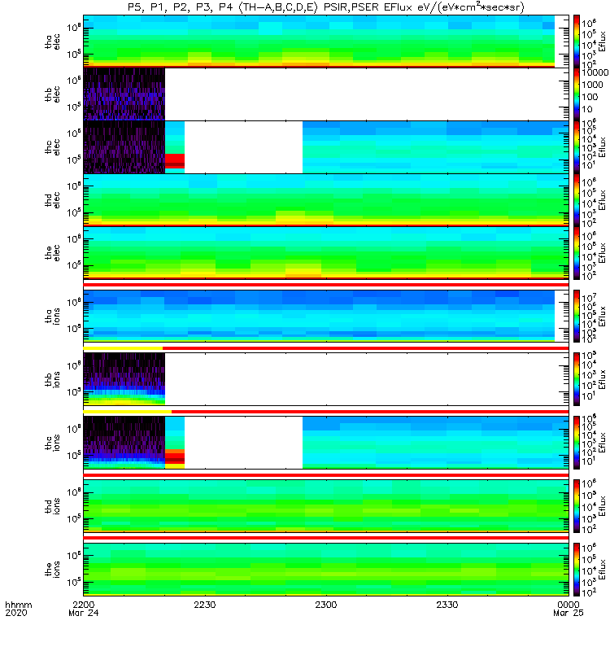This screenshot has height=651, width=610.
Task: Select the 'thc elec' panel axis label
Action: pos(53,147)
